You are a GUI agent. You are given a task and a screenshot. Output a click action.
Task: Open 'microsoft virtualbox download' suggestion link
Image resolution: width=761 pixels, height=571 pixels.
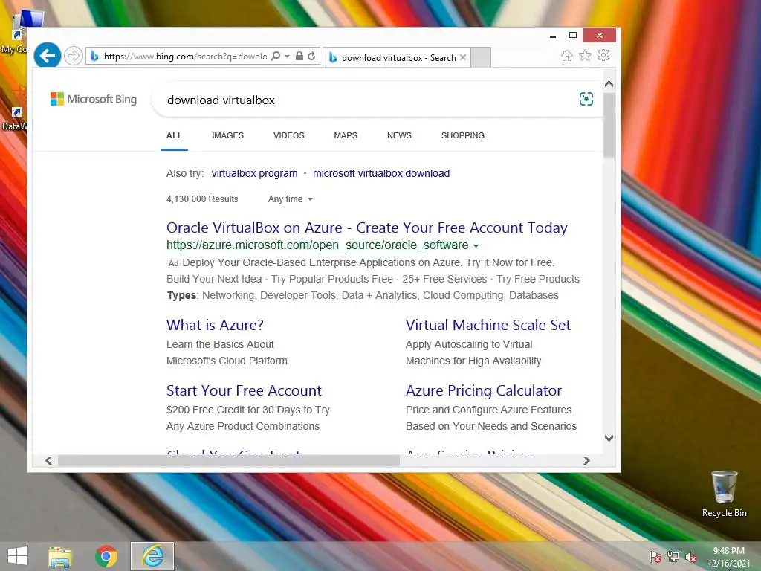click(x=381, y=173)
